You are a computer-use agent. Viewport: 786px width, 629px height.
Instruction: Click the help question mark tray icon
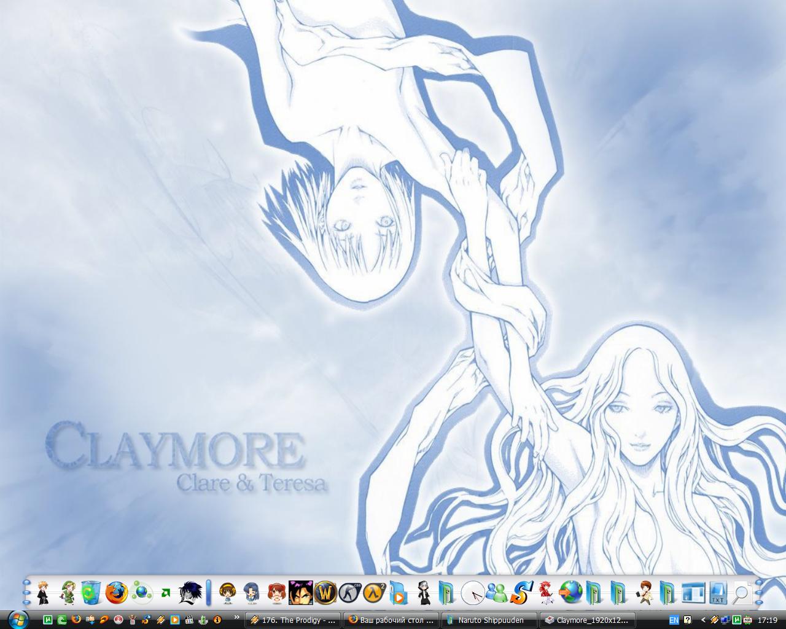tap(688, 620)
